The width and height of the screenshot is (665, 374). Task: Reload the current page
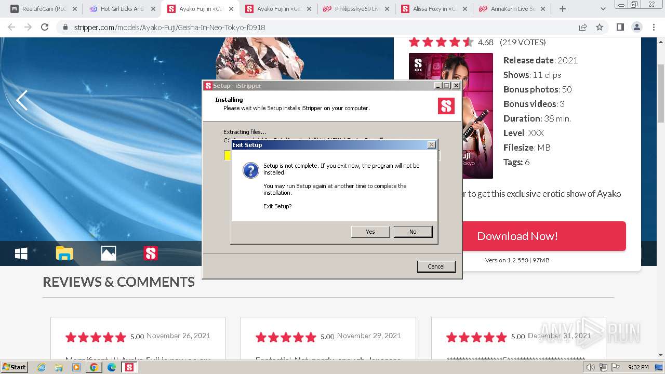click(x=45, y=28)
